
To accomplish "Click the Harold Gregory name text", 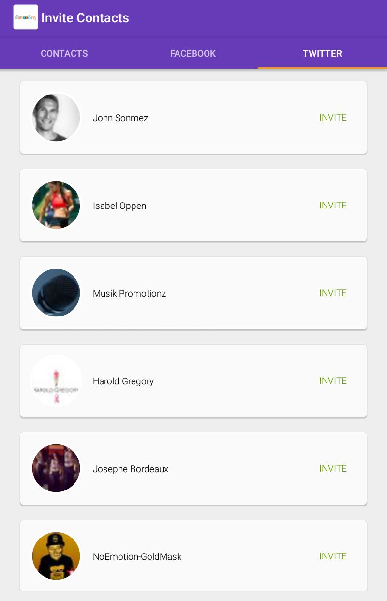I will (123, 381).
